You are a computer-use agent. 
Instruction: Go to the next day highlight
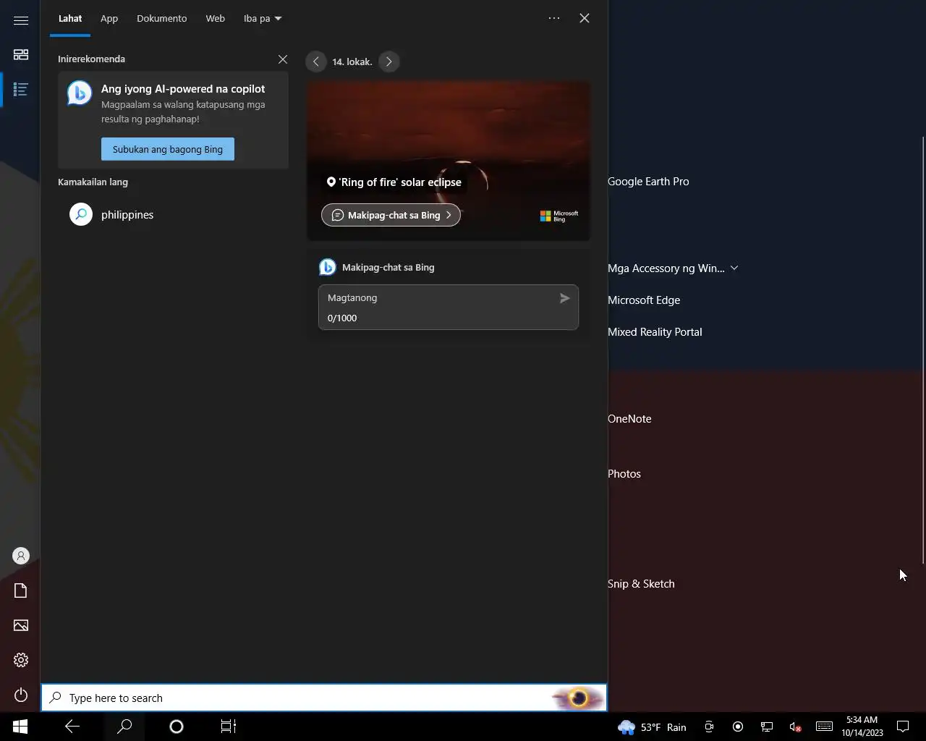(388, 62)
